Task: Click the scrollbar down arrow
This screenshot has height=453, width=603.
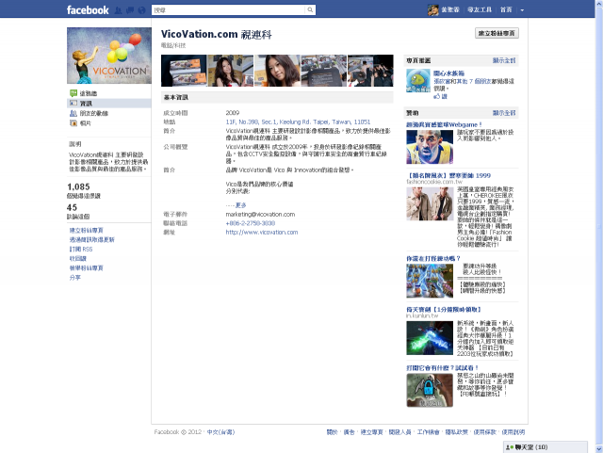Action: (599, 449)
